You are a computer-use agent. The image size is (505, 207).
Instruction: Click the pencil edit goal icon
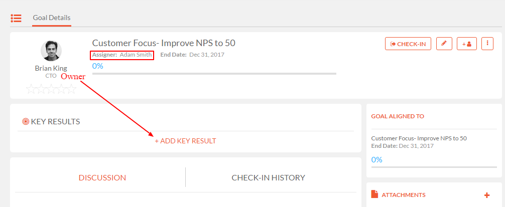coord(444,44)
